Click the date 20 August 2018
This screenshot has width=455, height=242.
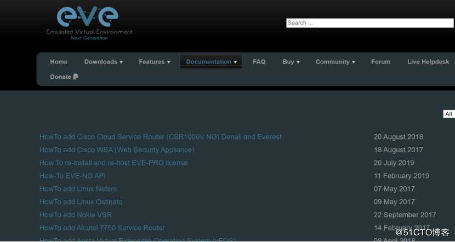coord(399,137)
